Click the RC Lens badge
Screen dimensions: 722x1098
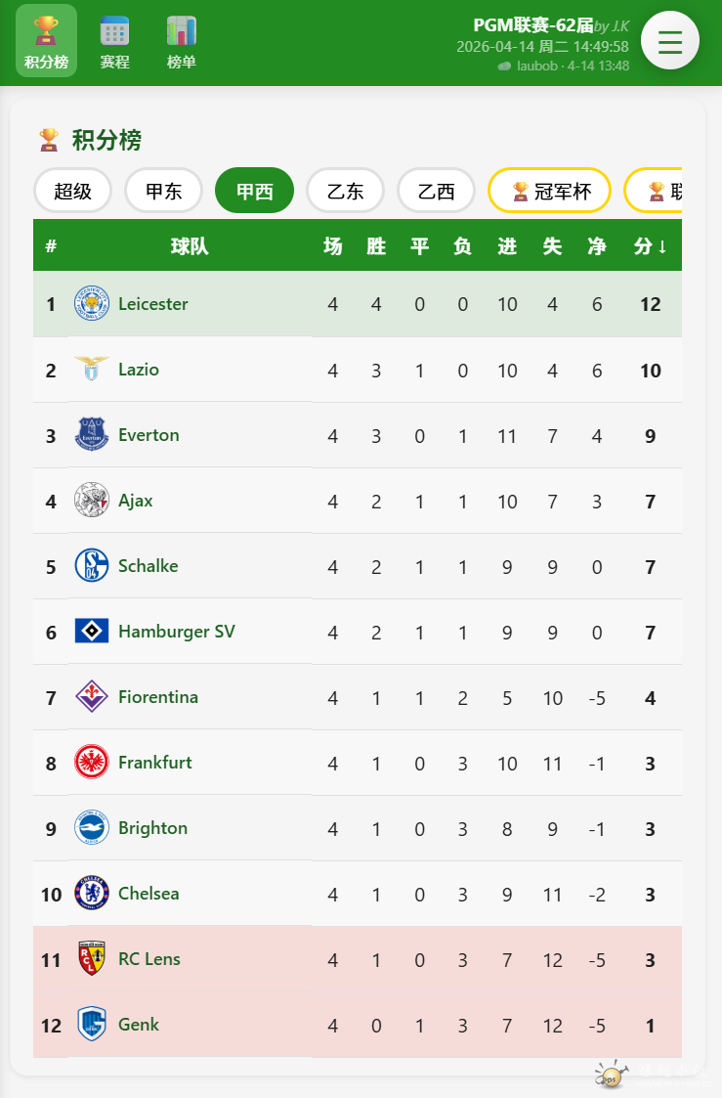[x=92, y=959]
